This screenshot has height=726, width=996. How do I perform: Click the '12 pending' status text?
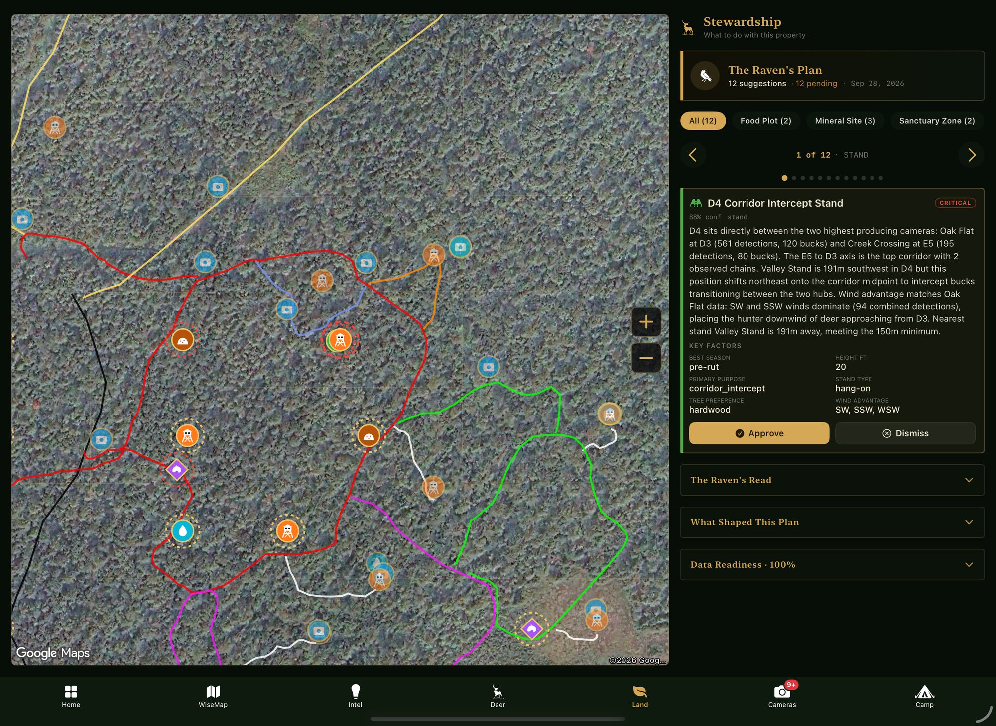816,83
